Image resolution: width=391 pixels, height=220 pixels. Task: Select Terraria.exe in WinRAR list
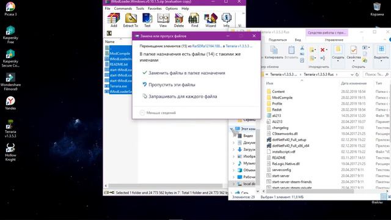(118, 86)
